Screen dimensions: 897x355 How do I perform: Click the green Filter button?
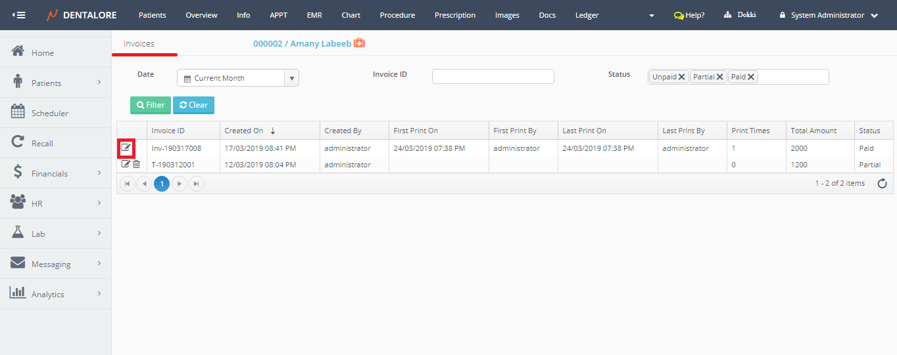(151, 105)
